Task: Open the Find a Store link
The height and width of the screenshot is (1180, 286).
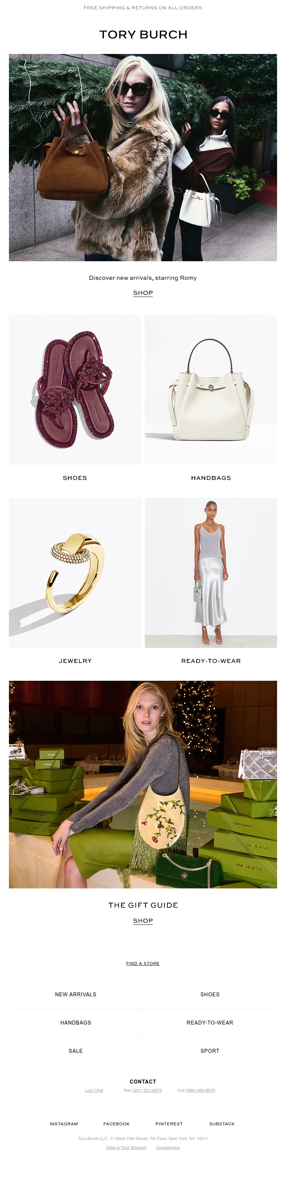Action: (143, 963)
